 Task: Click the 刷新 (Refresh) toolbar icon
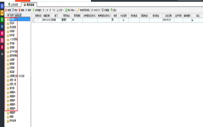click(28, 10)
